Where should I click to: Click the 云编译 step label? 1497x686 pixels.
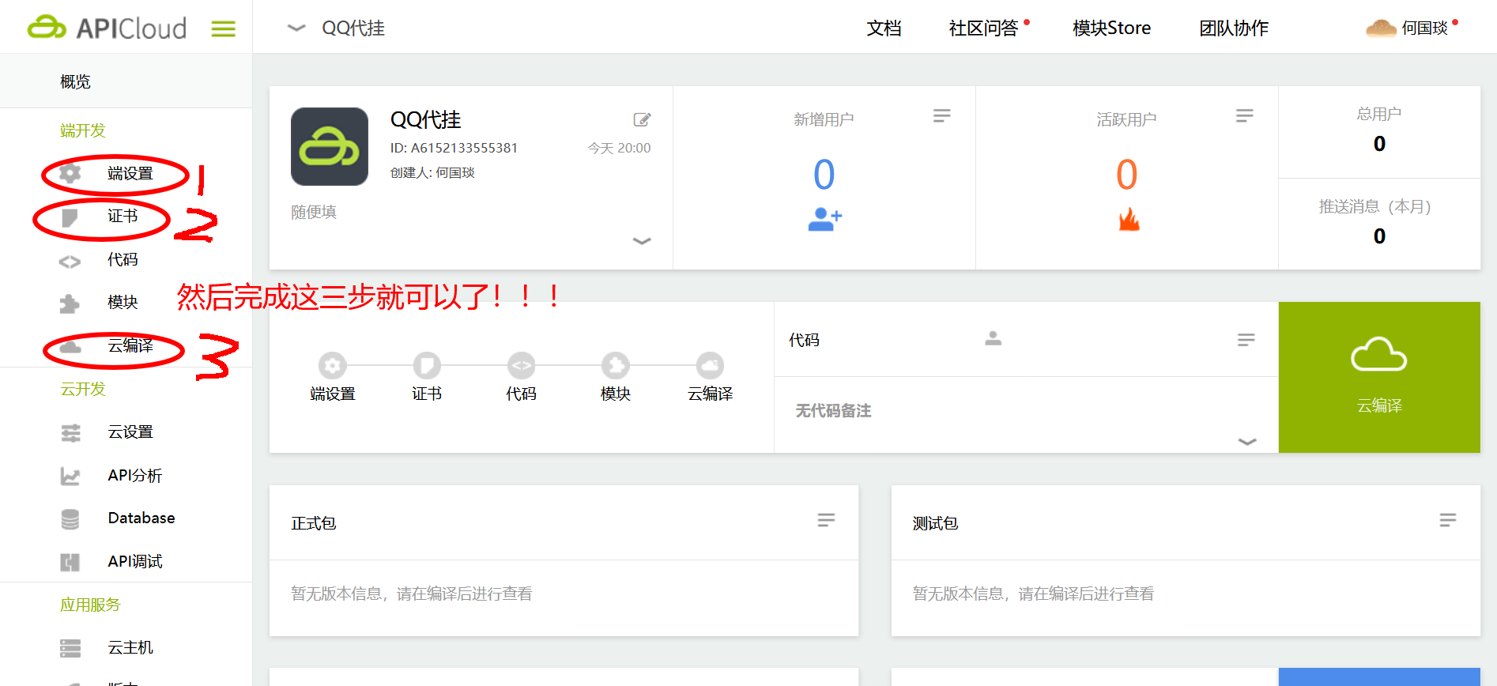pyautogui.click(x=710, y=394)
